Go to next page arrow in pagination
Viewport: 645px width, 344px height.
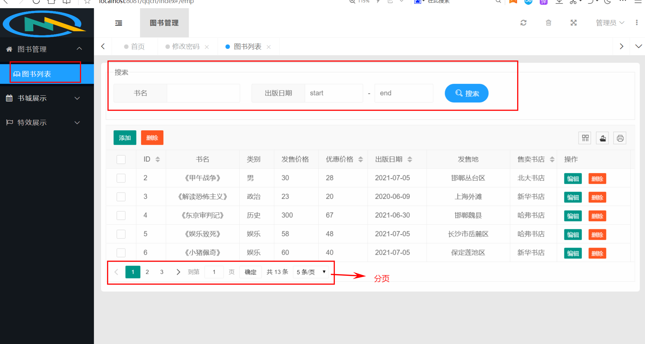(178, 272)
